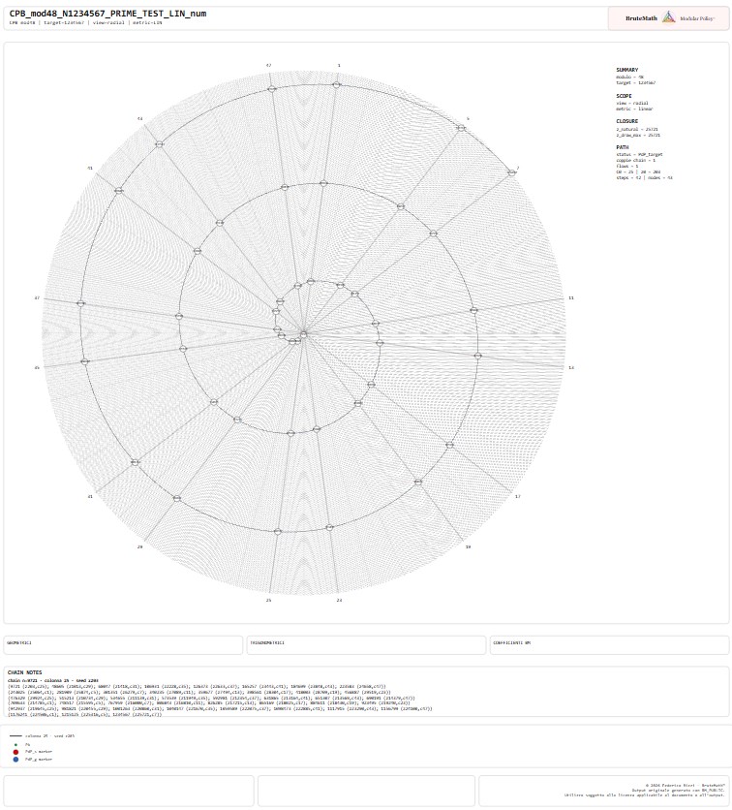
Task: Click the bold chain seed header line
Action: [x=52, y=681]
